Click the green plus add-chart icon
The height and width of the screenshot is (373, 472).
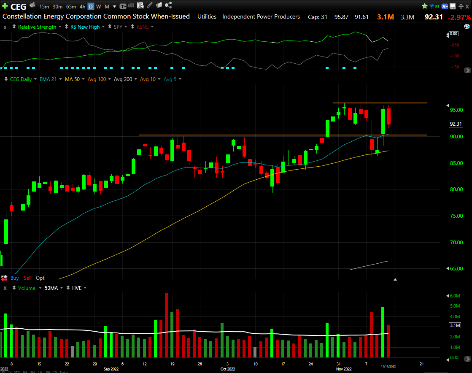5,6
